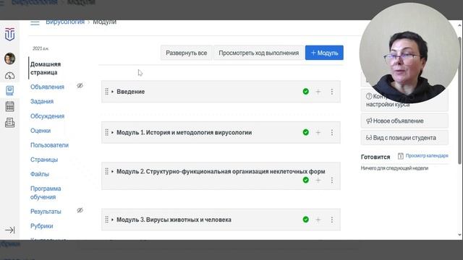Open the Courses book icon
The width and height of the screenshot is (463, 260).
[x=9, y=90]
